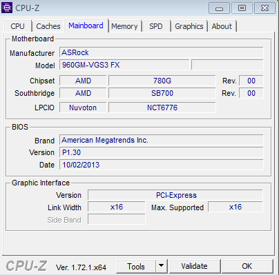Click the Manufacturer label
The image size is (279, 275).
point(32,53)
